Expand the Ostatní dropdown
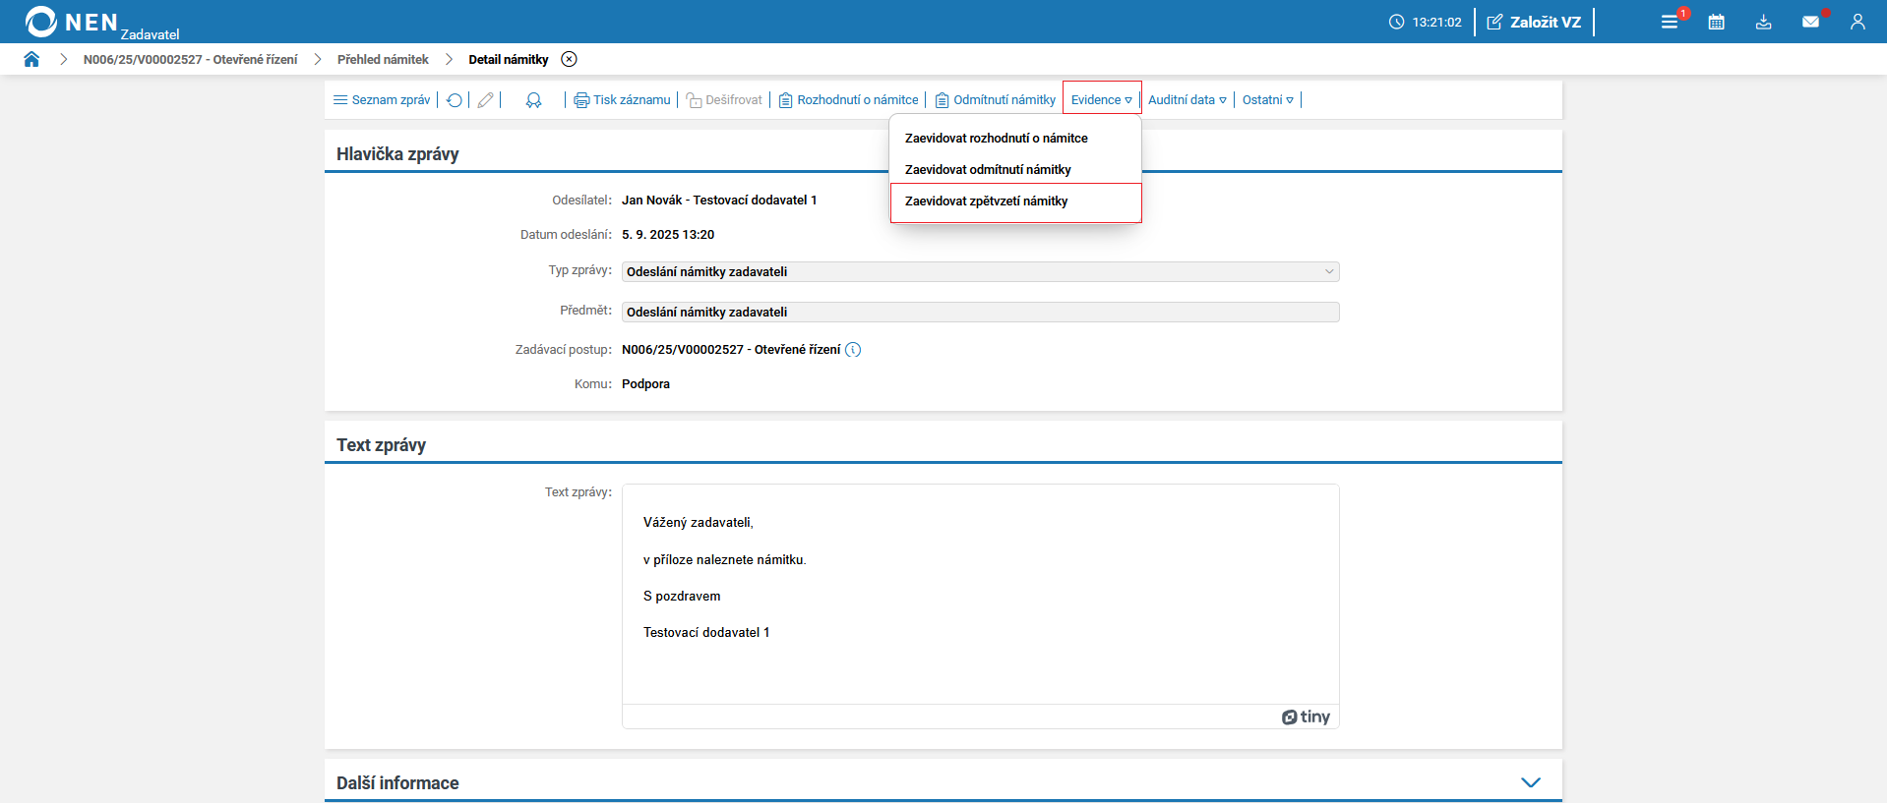 (1267, 100)
